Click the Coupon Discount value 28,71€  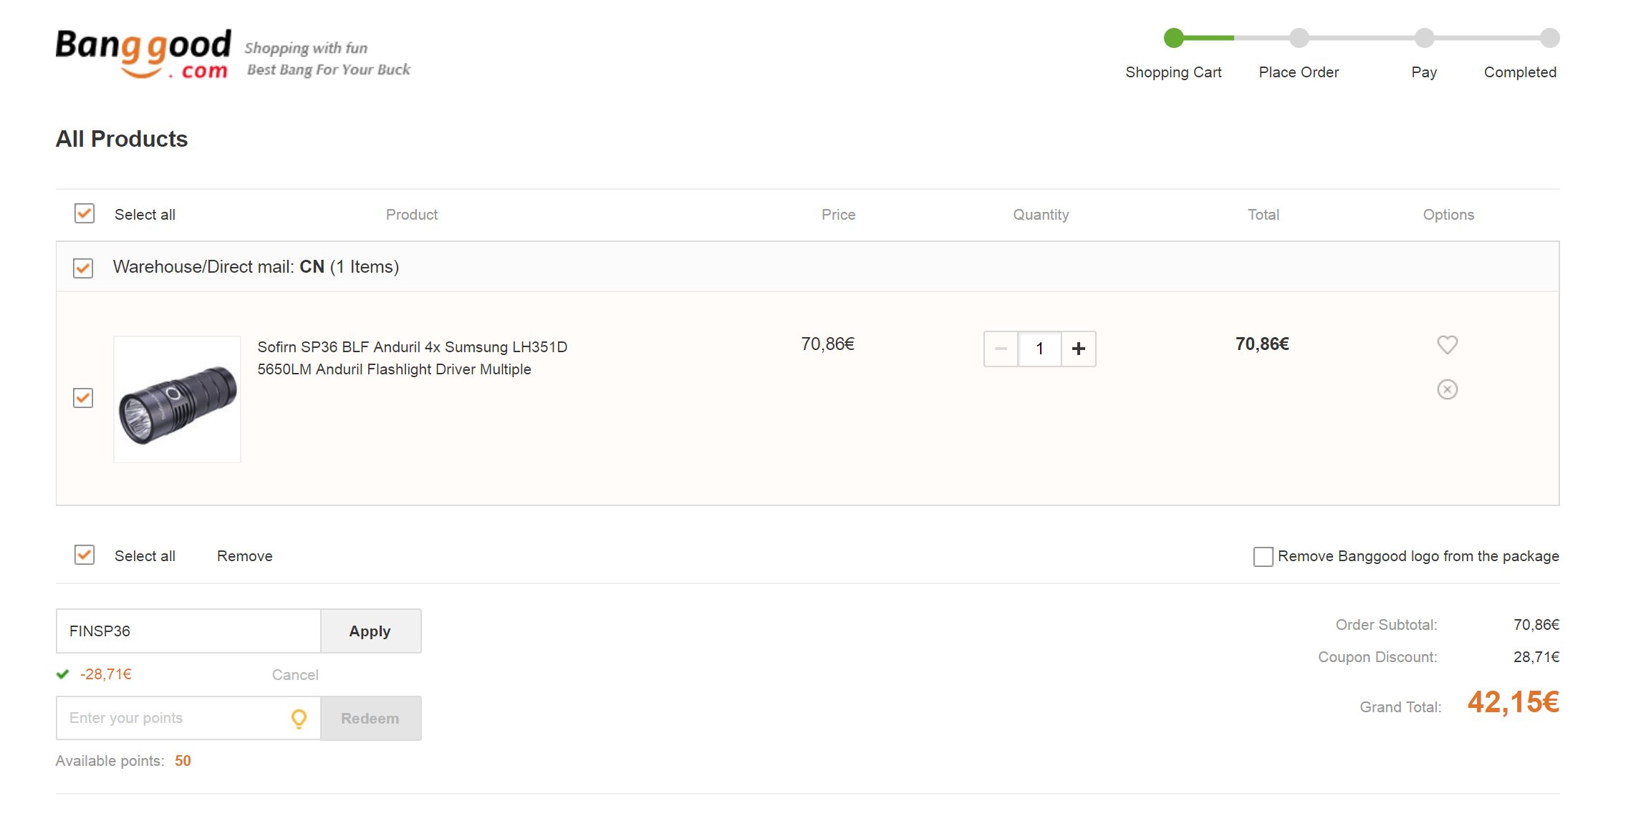(1536, 657)
